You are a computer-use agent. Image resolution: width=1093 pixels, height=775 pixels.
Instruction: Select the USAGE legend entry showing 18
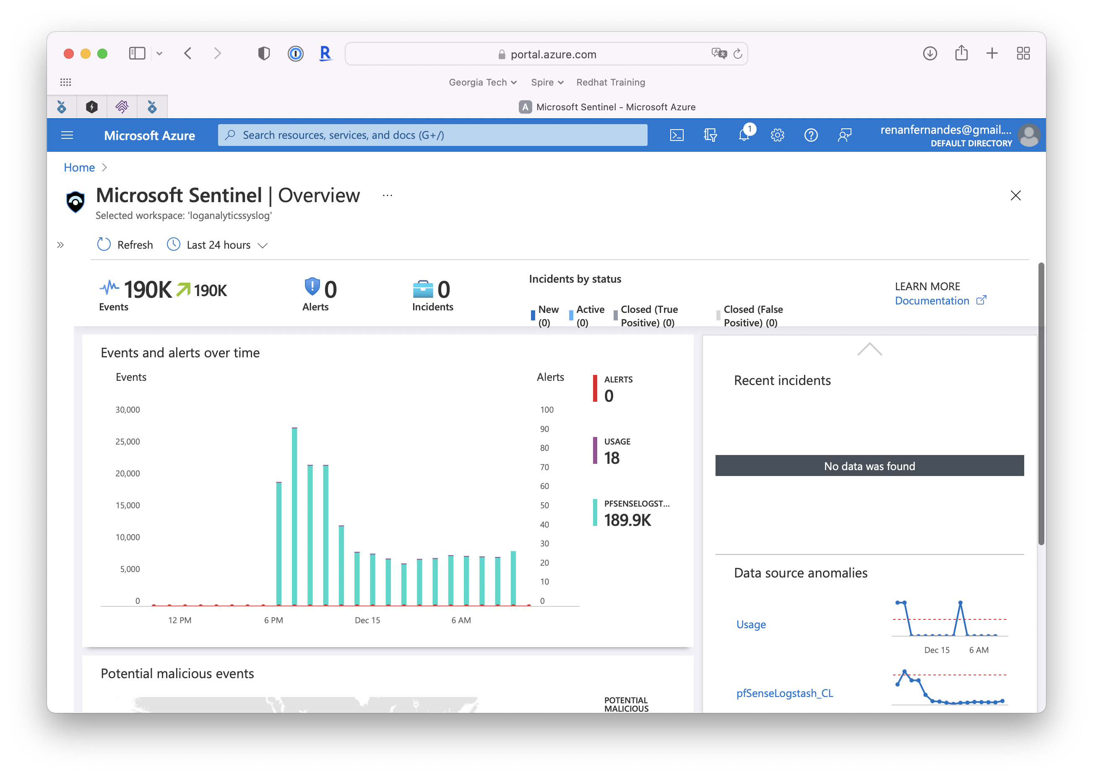(x=612, y=450)
